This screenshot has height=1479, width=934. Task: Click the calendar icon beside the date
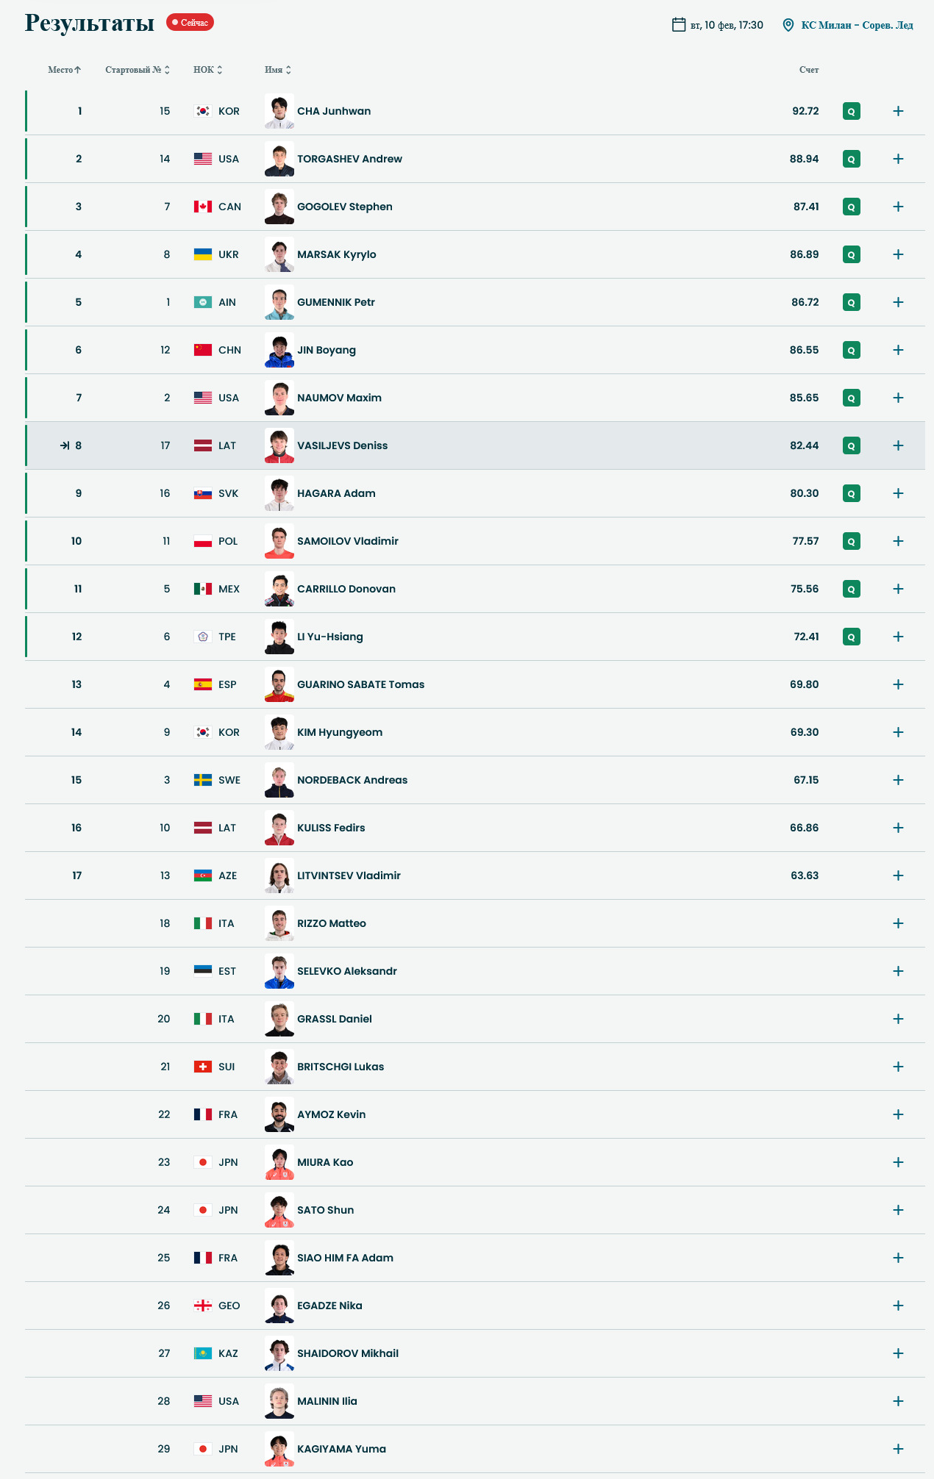tap(678, 25)
